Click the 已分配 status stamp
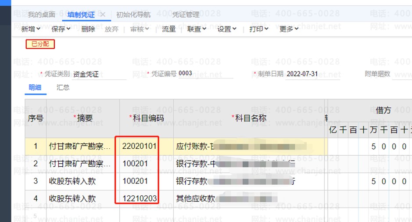412x222 pixels. (x=40, y=44)
